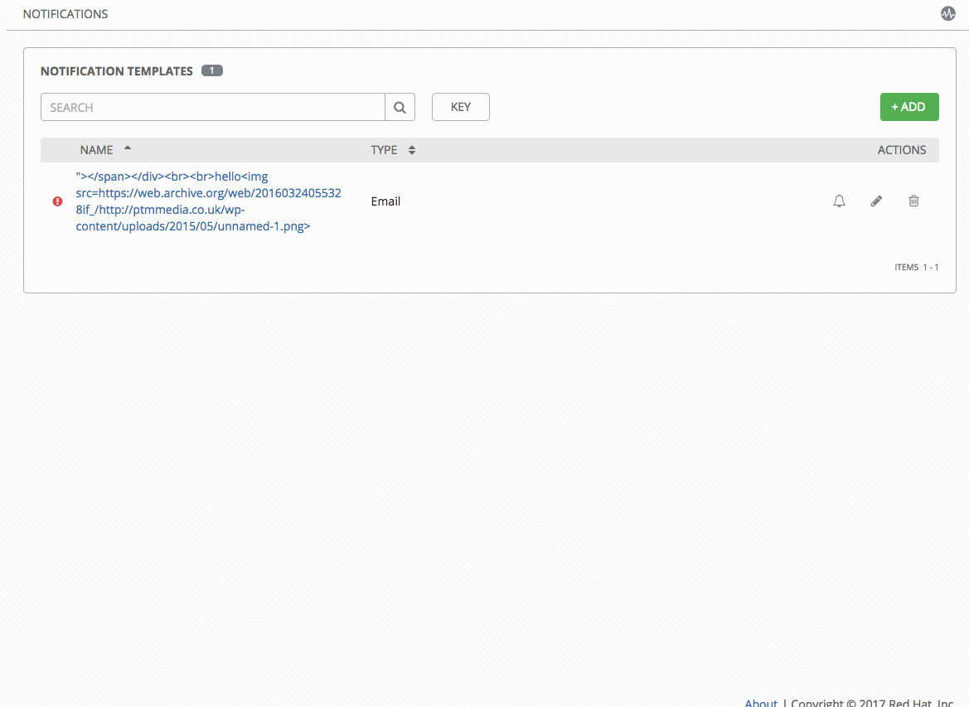The height and width of the screenshot is (707, 969).
Task: Sort templates by the TYPE column arrows
Action: coord(409,150)
